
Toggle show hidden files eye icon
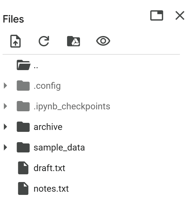(x=103, y=41)
